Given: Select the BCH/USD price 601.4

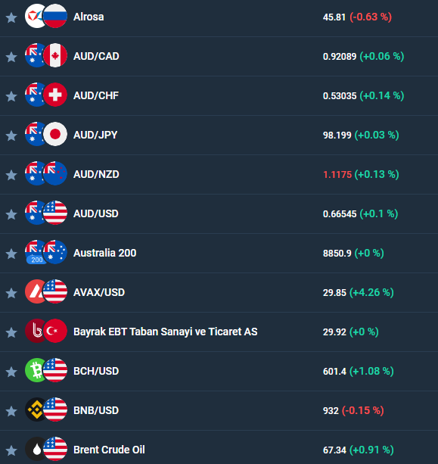Looking at the screenshot, I should click(x=334, y=372).
